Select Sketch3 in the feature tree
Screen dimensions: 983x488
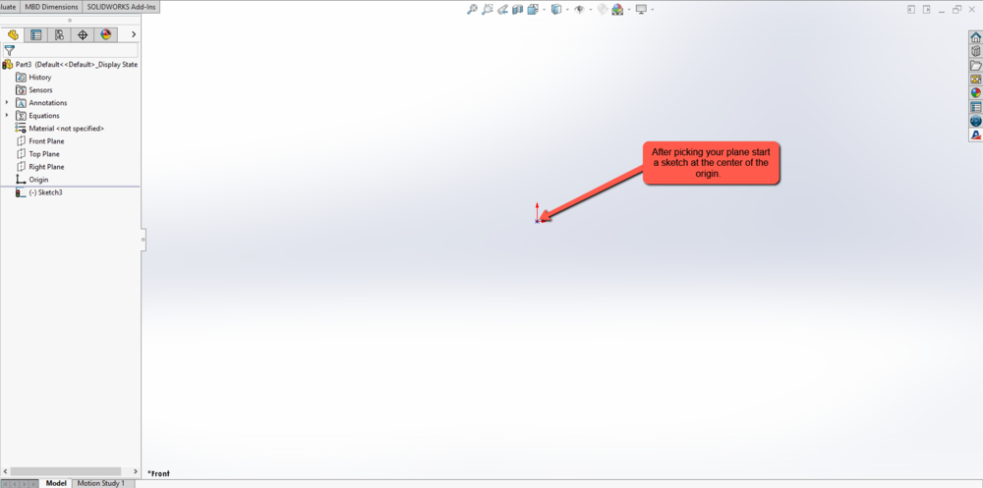[45, 192]
